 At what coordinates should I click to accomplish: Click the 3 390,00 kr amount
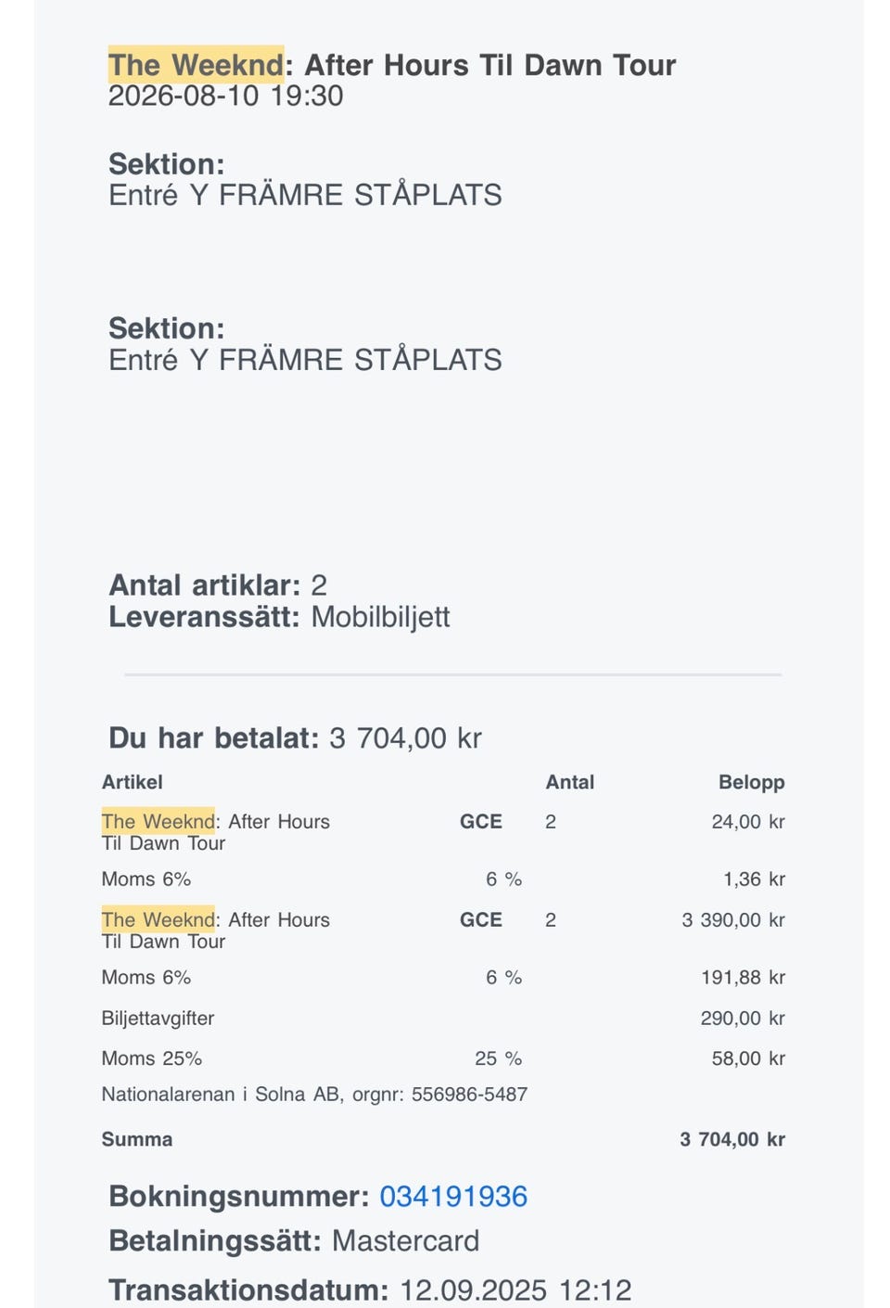click(x=733, y=920)
